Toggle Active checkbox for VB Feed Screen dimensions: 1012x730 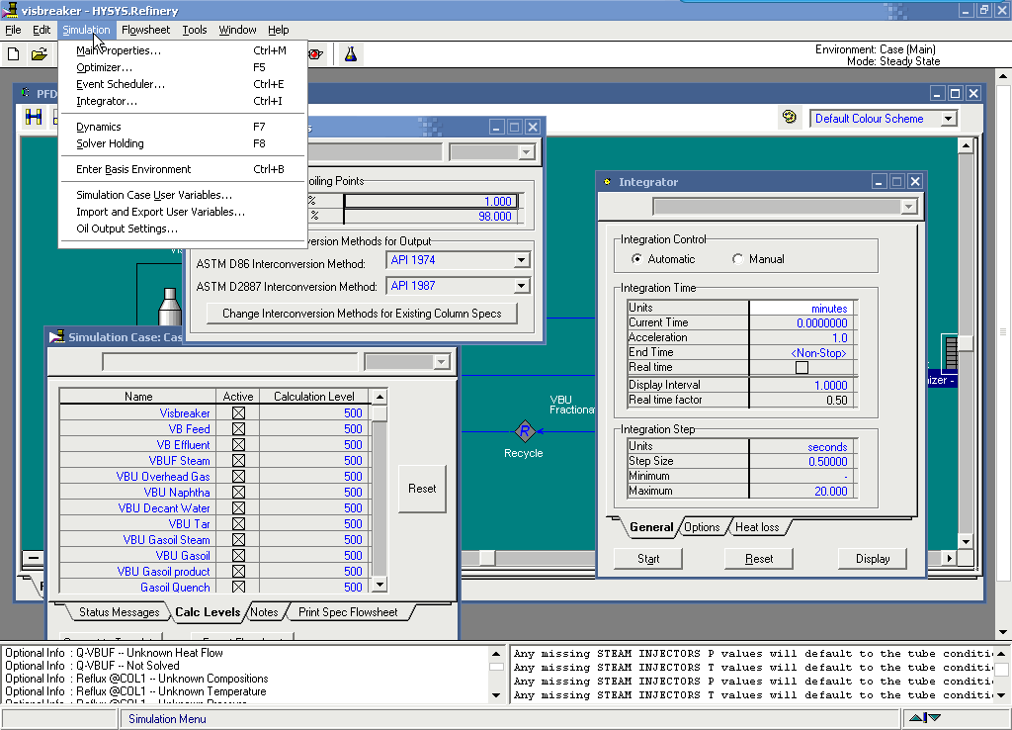tap(238, 429)
